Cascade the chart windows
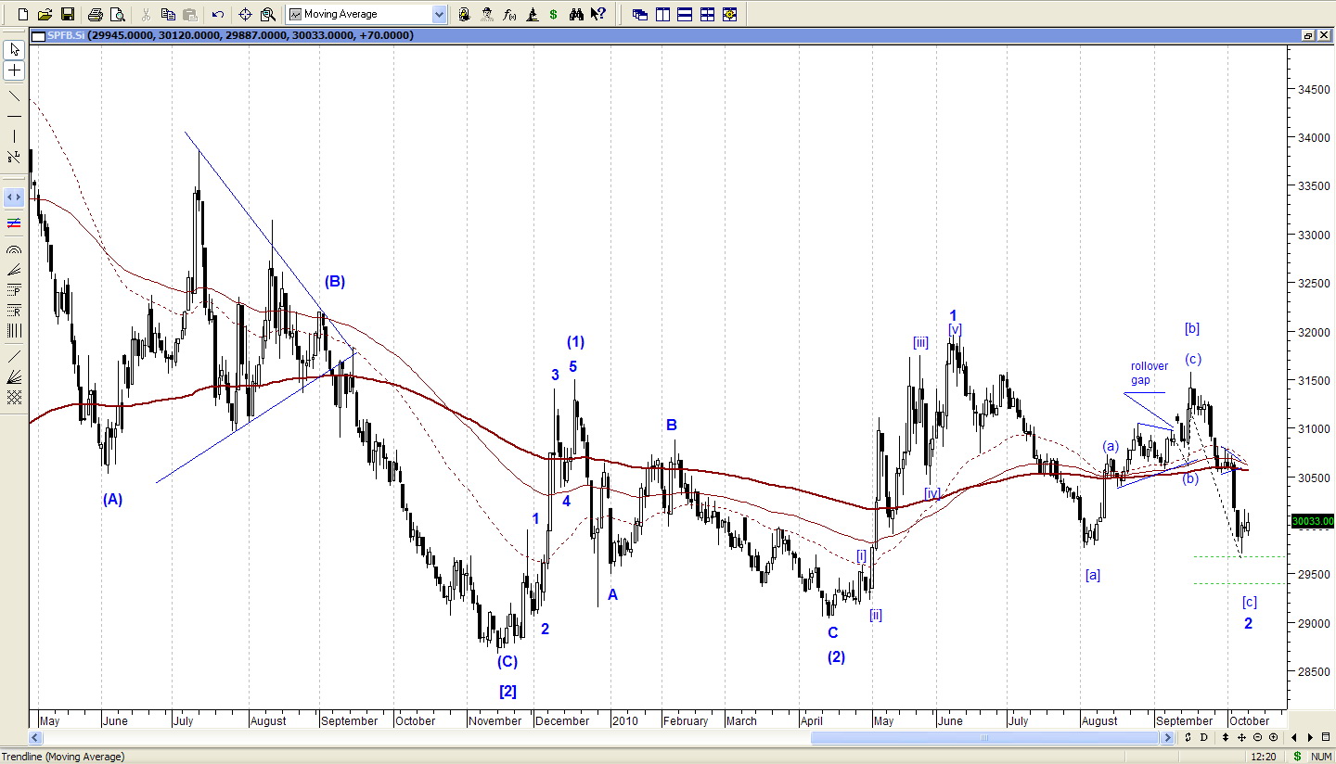Image resolution: width=1336 pixels, height=764 pixels. point(640,14)
